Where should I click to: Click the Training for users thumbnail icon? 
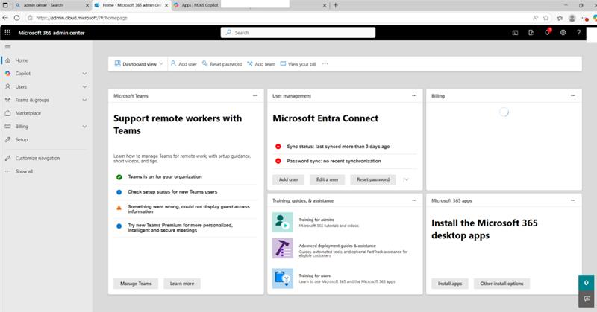pyautogui.click(x=283, y=278)
